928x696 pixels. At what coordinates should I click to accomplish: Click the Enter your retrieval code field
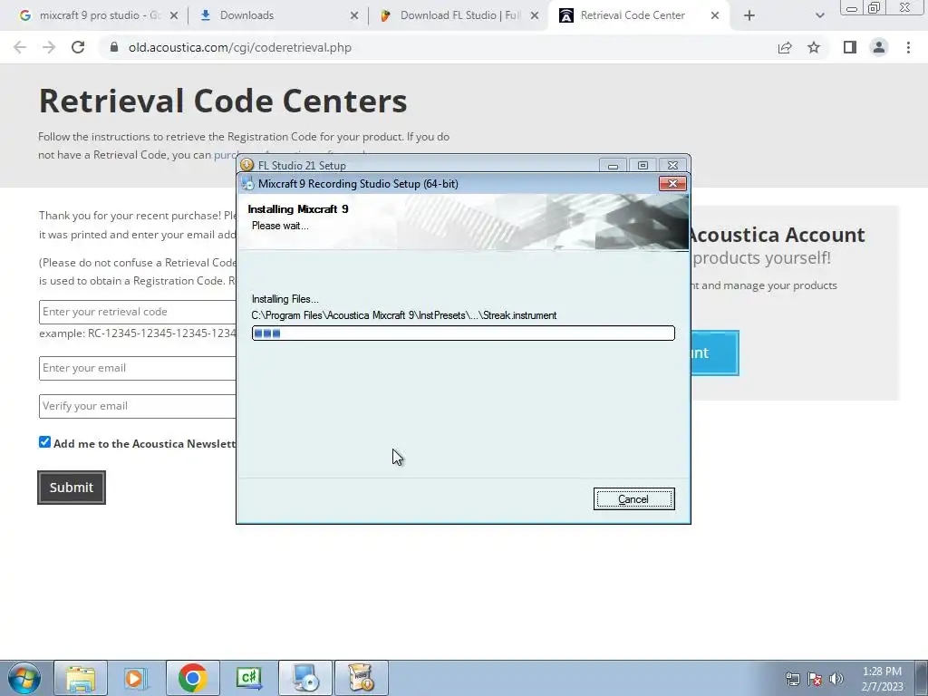(138, 312)
